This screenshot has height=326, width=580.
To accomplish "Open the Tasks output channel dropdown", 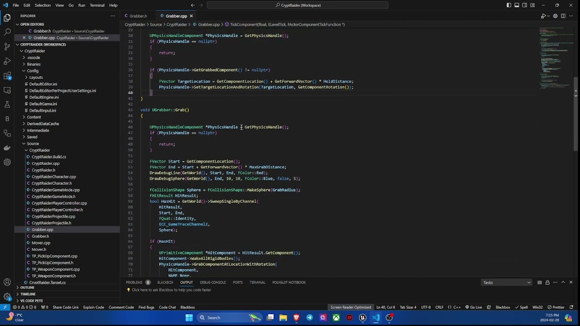I will coord(507,283).
